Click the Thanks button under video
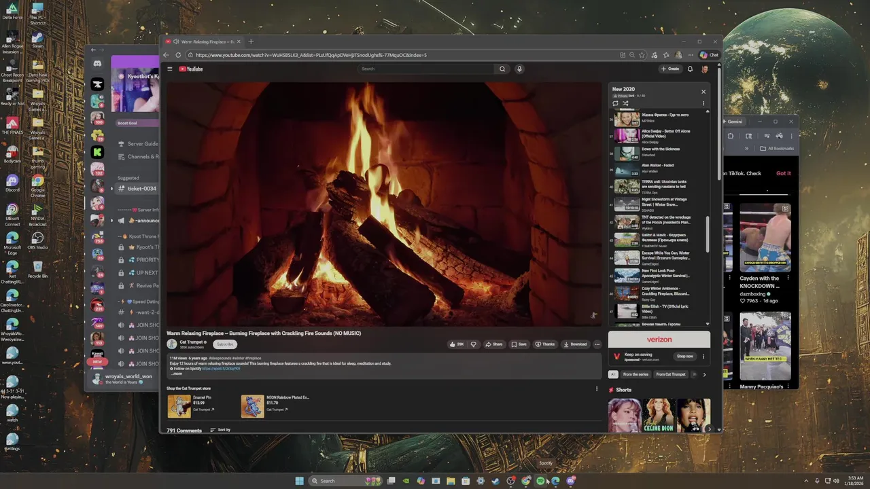Screen dimensions: 870x489 click(x=545, y=344)
